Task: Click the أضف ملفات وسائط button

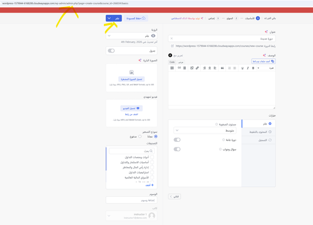Action: point(264,61)
